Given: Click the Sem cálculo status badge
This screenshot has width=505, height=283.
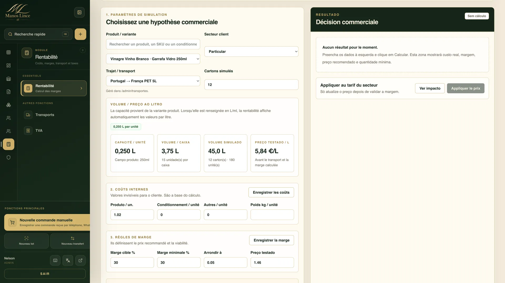Looking at the screenshot, I should 477,16.
